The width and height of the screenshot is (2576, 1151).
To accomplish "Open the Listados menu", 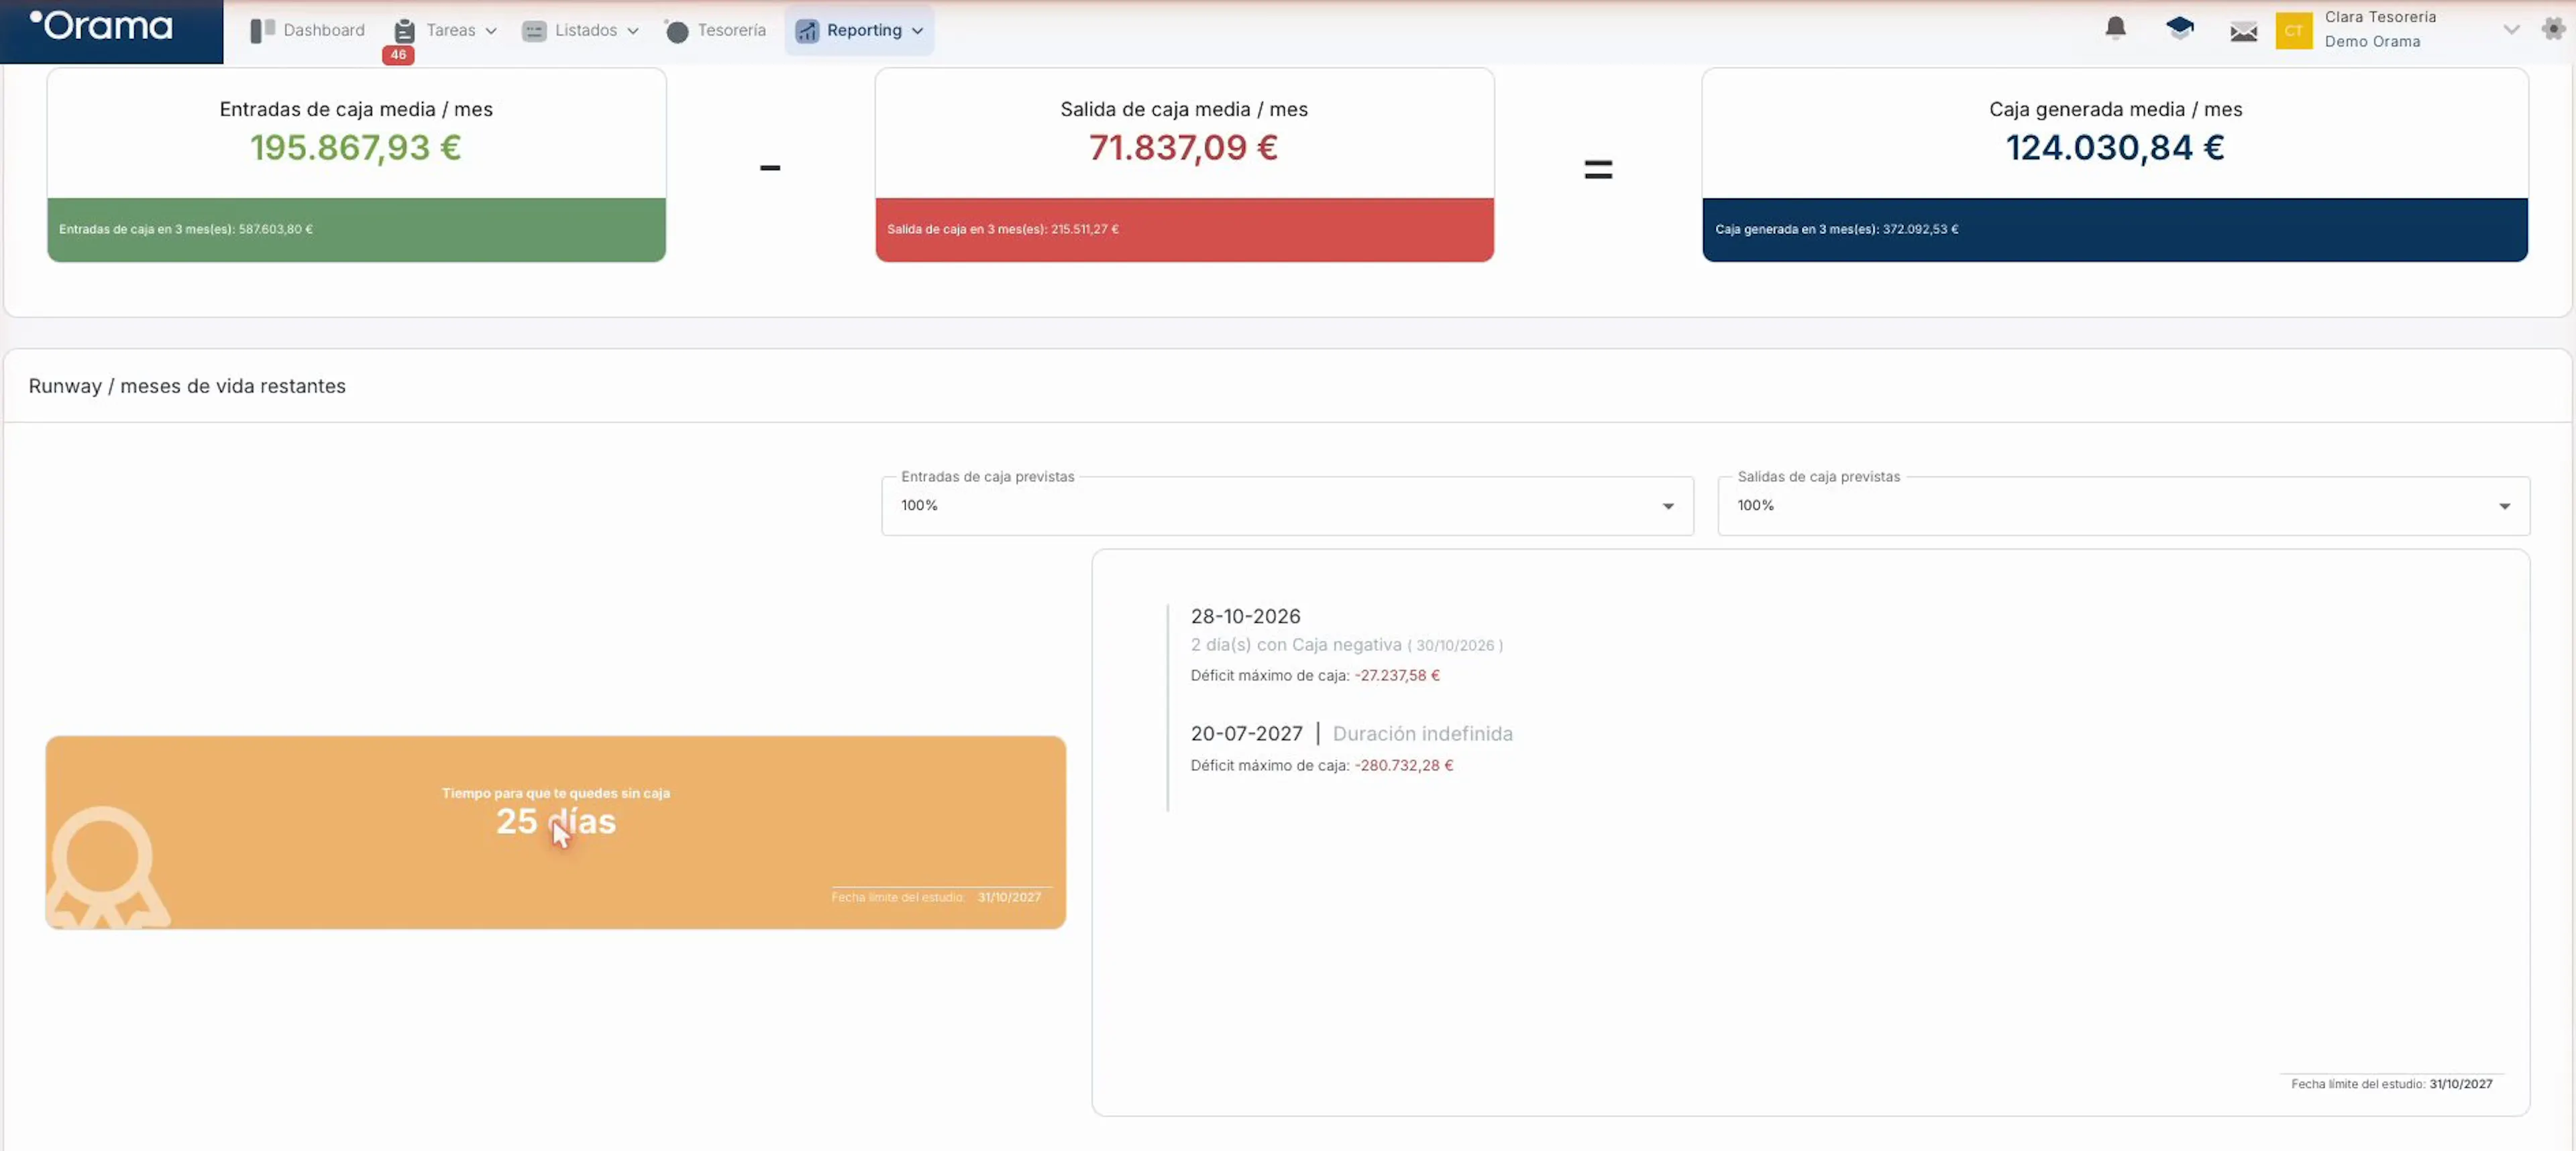I will tap(580, 30).
